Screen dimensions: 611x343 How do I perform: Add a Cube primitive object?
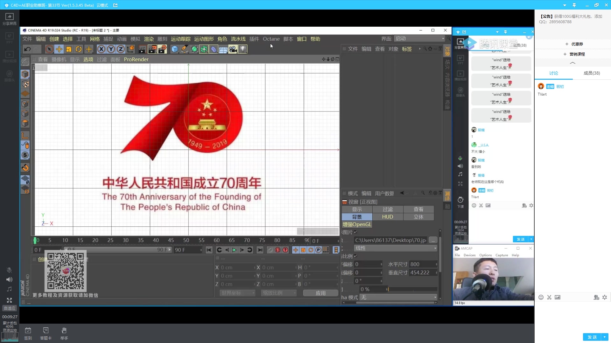point(175,49)
